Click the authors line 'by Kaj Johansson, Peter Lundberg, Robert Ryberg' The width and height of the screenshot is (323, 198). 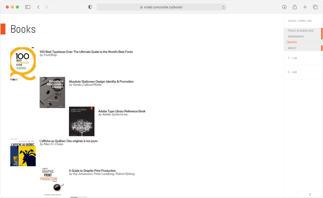[x=102, y=174]
